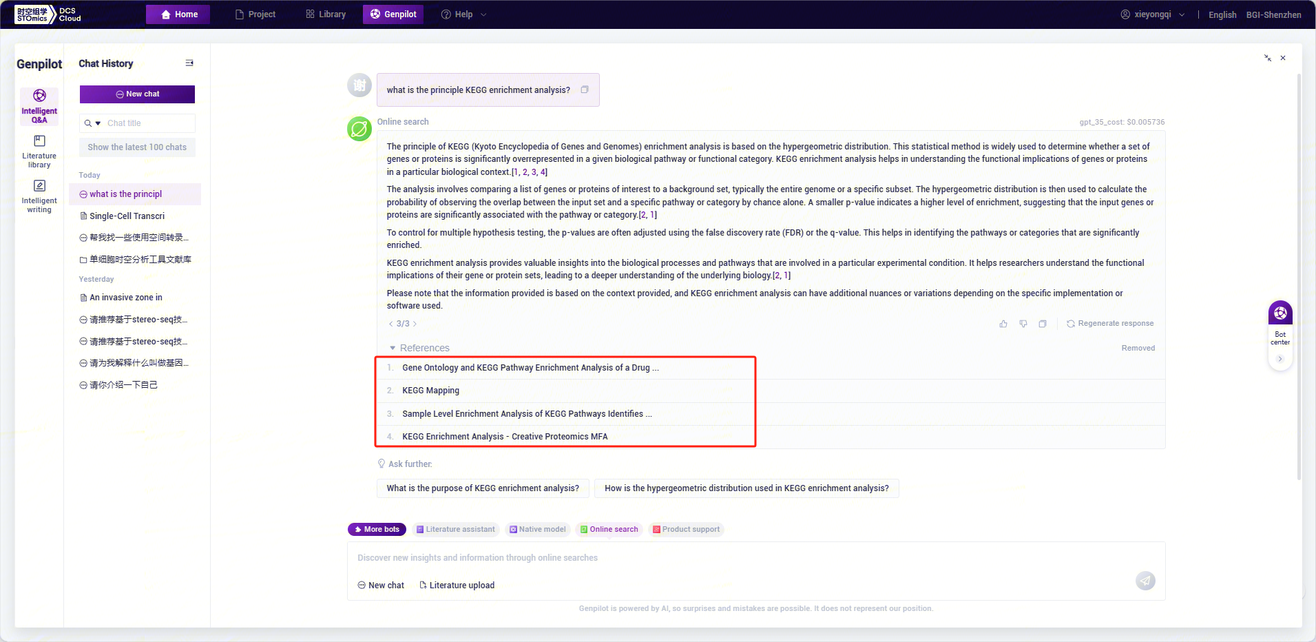Open the Literature library panel

coord(39,151)
